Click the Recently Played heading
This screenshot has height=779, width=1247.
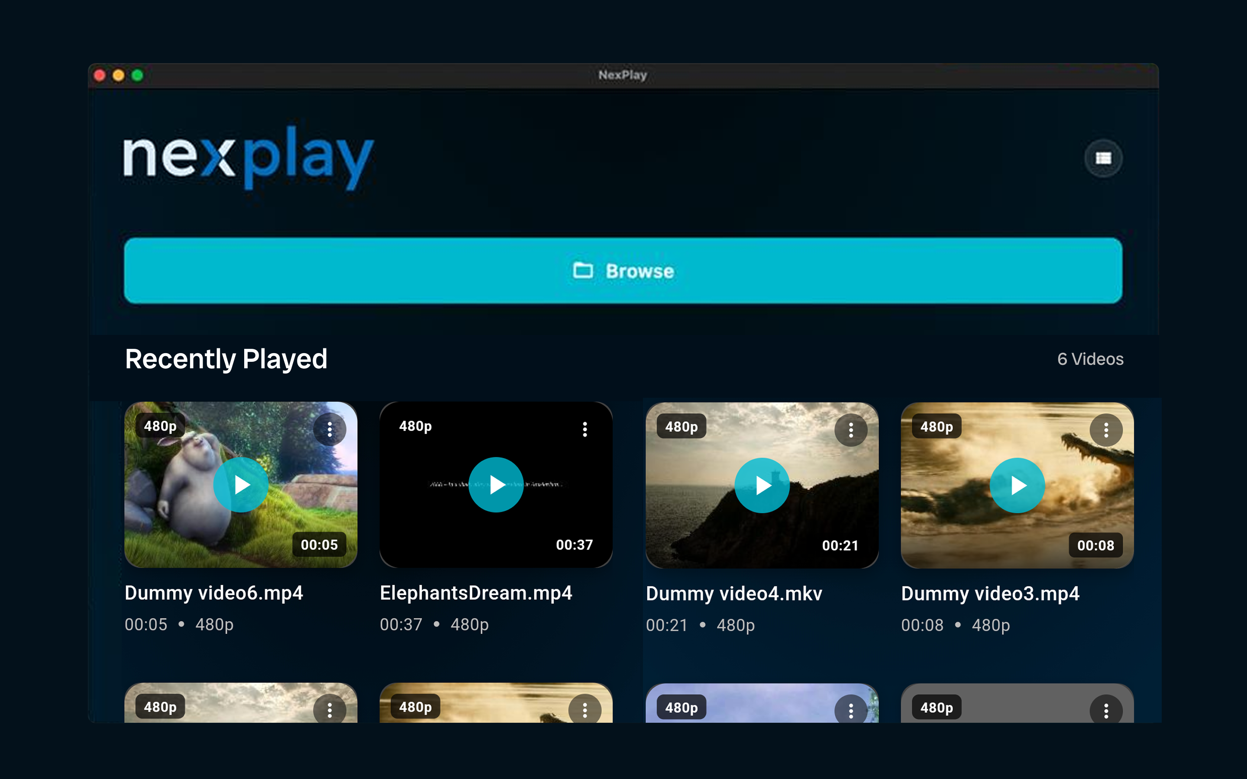[x=226, y=359]
